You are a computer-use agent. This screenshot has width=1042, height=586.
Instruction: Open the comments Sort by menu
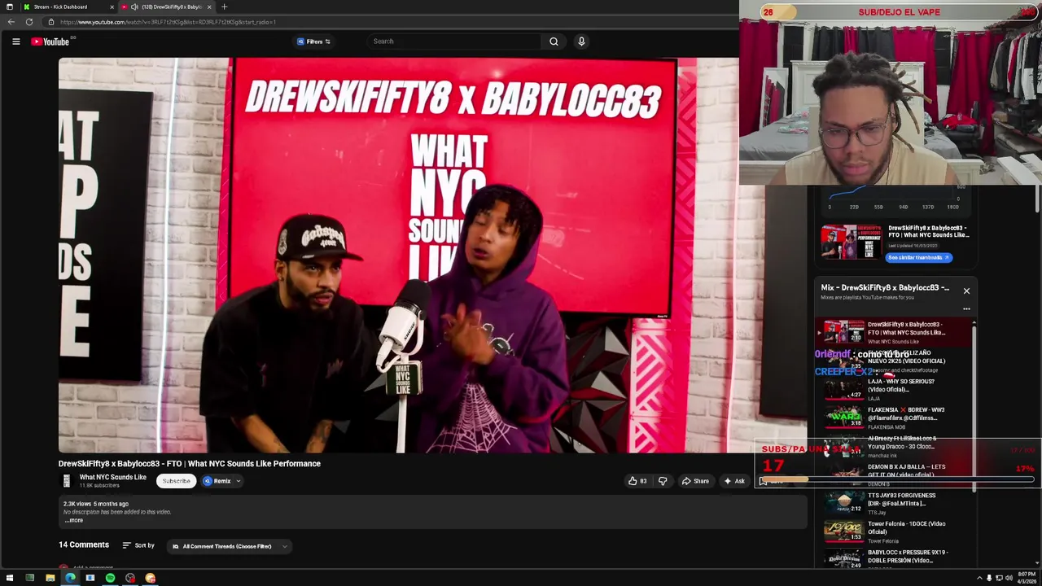tap(138, 545)
